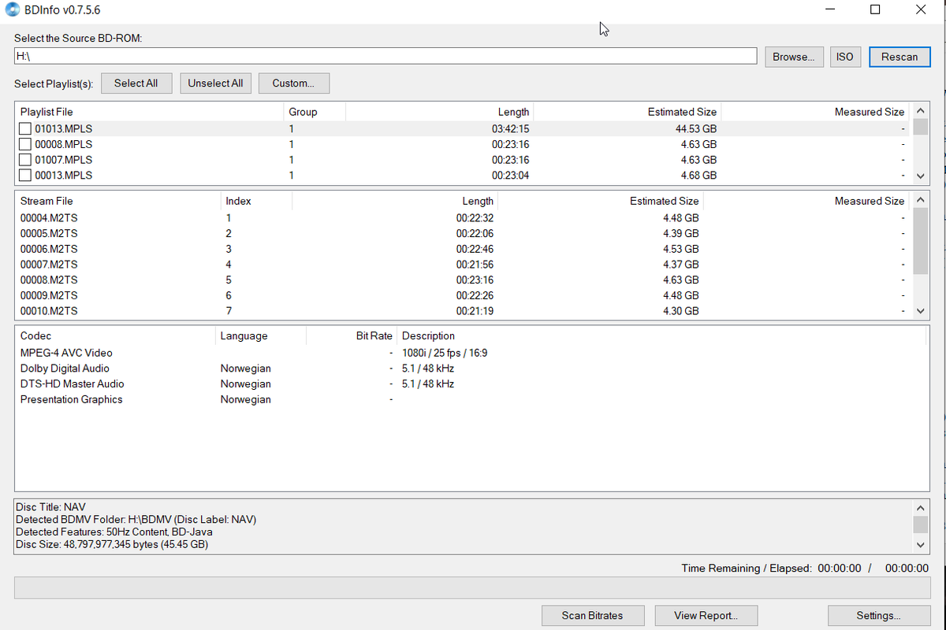Select stream file 00007.M2TS

tap(464, 265)
